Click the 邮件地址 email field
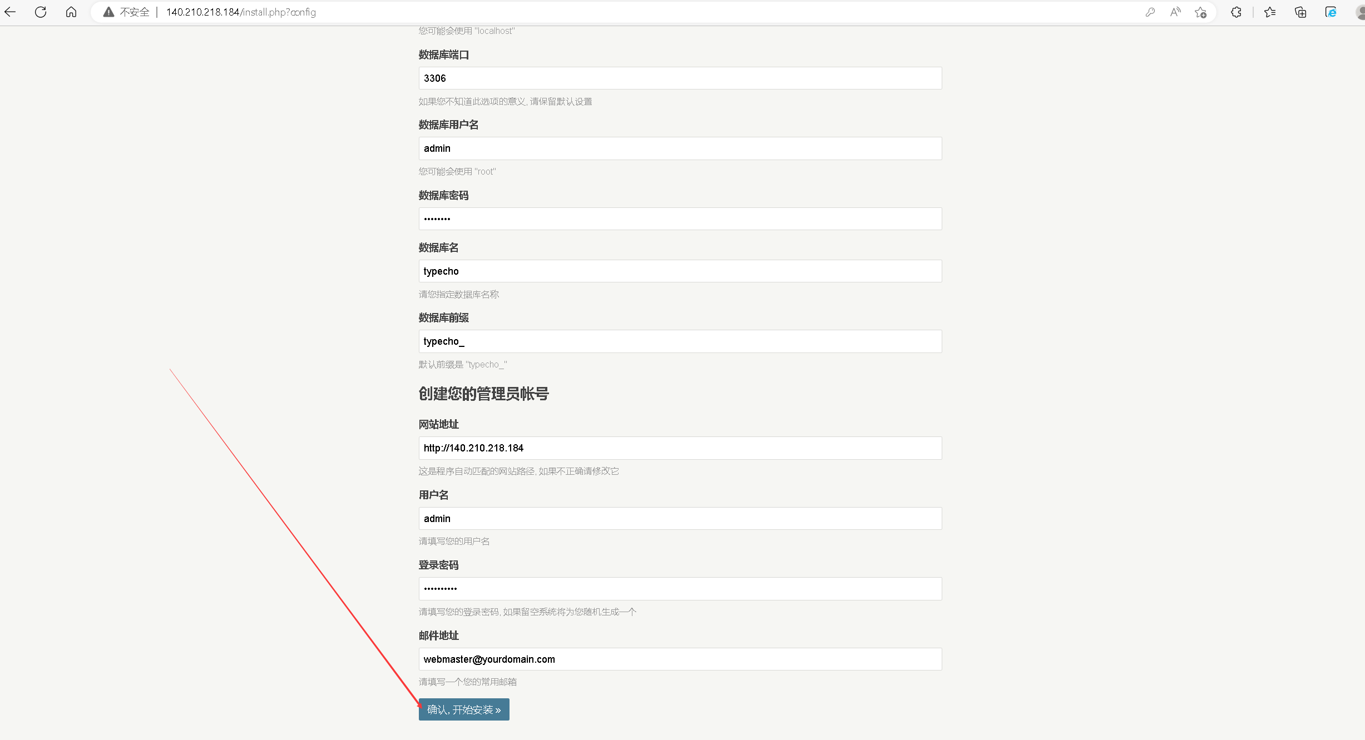The width and height of the screenshot is (1365, 740). pos(680,659)
